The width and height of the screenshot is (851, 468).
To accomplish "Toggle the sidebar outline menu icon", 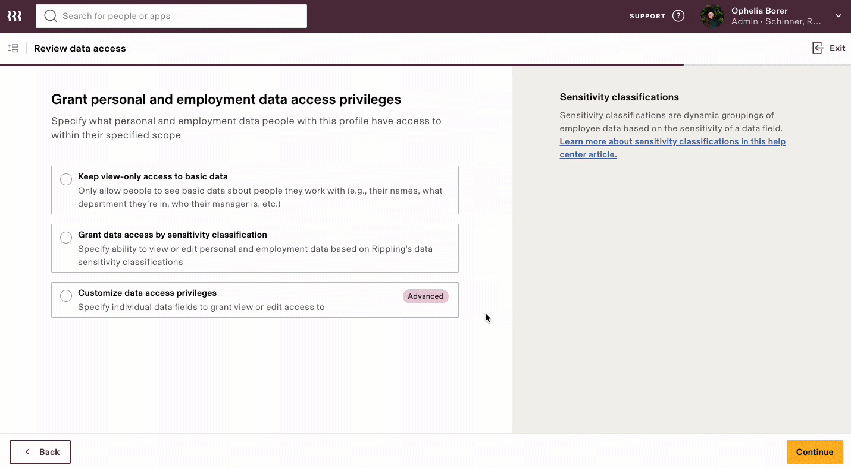I will [13, 49].
